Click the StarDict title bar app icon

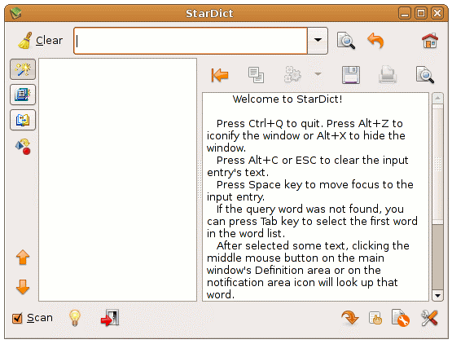pyautogui.click(x=15, y=13)
